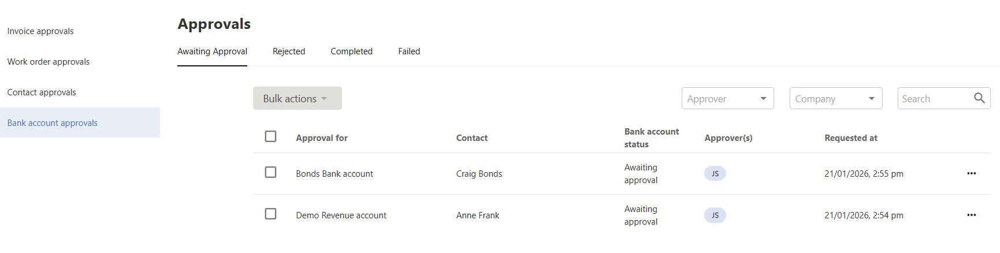The width and height of the screenshot is (1000, 253).
Task: Open more options for Demo Revenue account
Action: 971,215
